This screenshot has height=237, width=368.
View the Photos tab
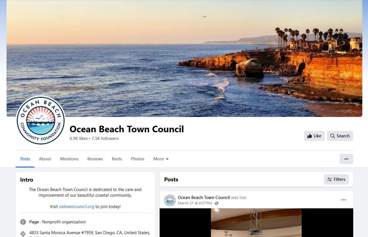coord(138,159)
